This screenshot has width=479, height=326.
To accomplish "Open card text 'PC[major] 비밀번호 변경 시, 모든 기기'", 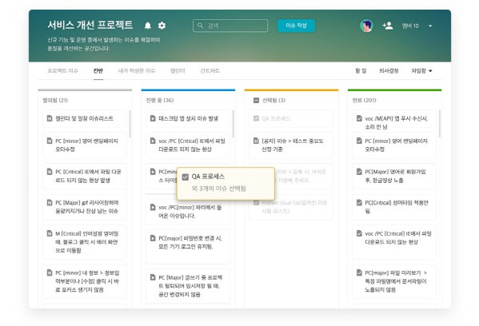I will click(190, 242).
